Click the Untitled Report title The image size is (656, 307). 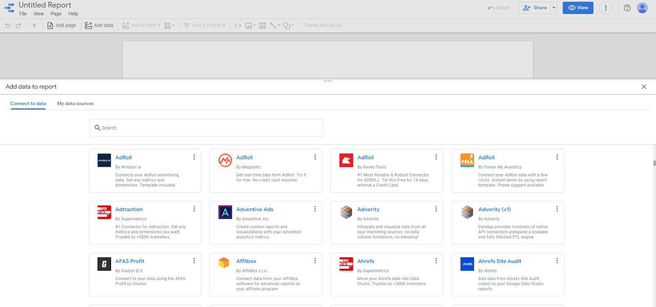[x=45, y=5]
